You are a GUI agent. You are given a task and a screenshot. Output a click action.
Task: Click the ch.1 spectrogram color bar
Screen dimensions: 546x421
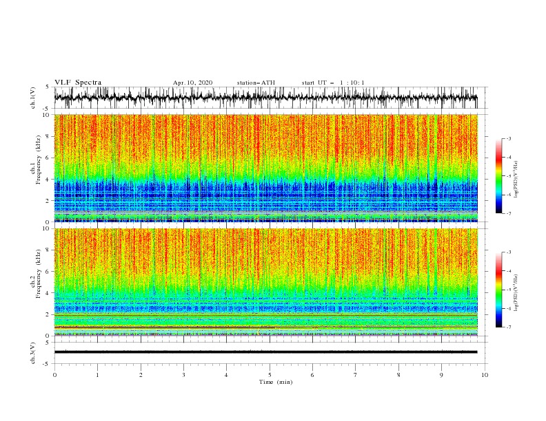(x=498, y=176)
